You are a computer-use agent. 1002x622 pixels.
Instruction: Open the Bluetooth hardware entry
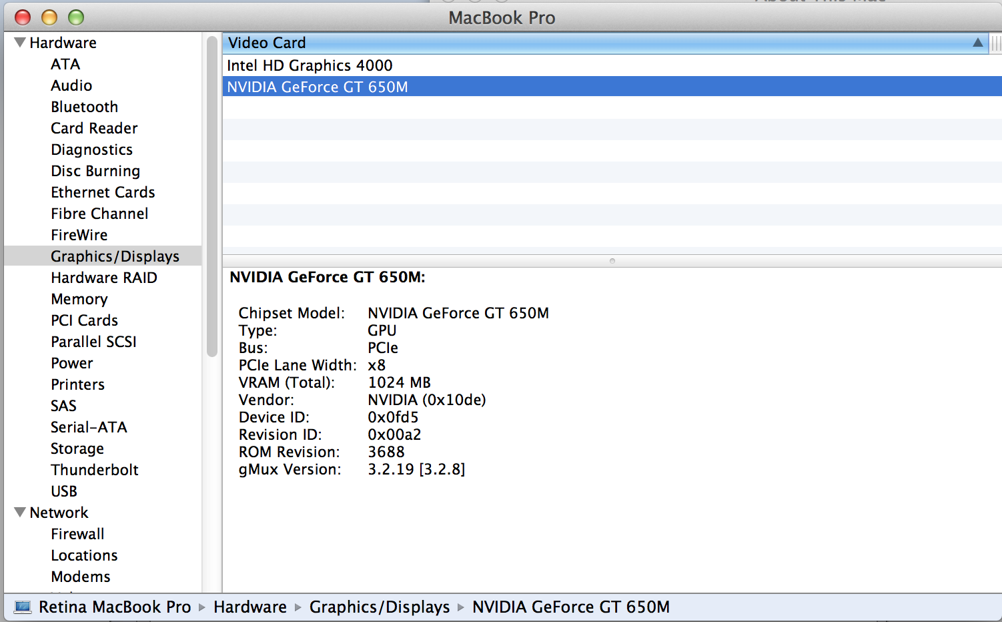pos(84,107)
